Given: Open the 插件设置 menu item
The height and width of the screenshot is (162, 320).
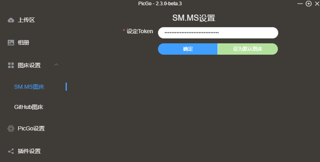Looking at the screenshot, I should [29, 151].
